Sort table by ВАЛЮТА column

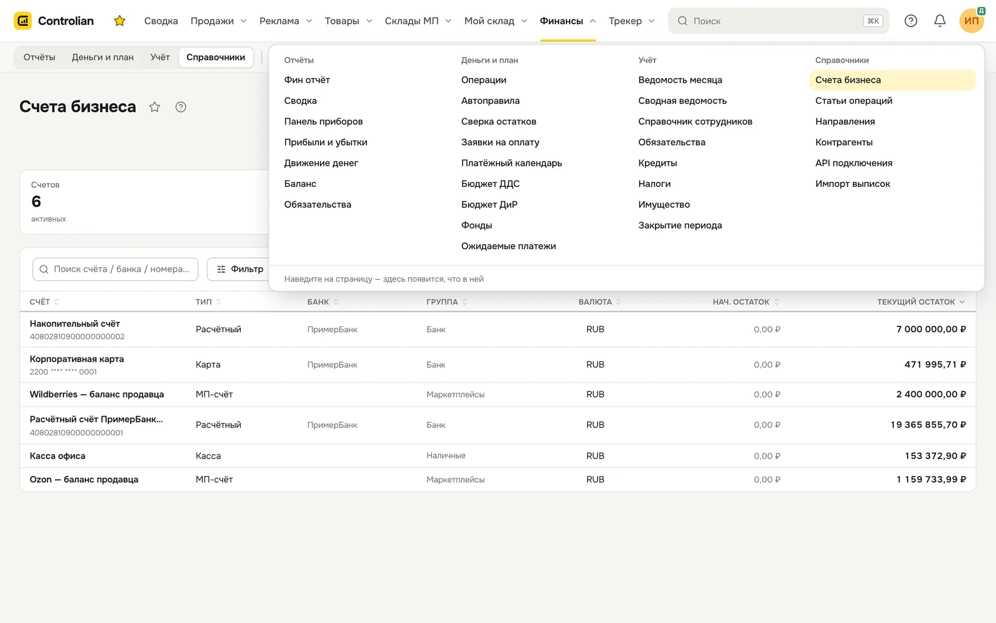pos(599,302)
